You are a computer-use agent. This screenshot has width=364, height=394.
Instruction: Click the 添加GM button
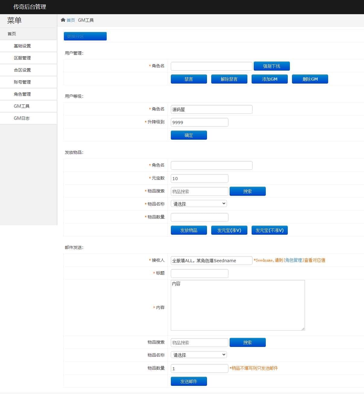[x=269, y=79]
